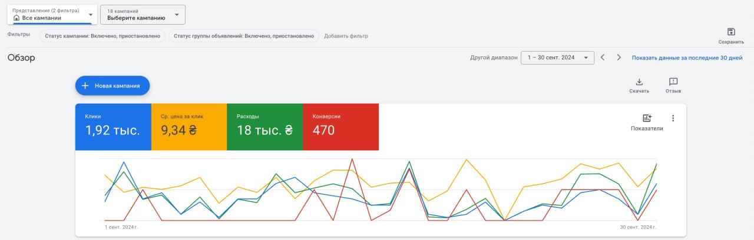Viewport: 754px width, 240px height.
Task: Open the three-dot chart options menu
Action: click(673, 118)
